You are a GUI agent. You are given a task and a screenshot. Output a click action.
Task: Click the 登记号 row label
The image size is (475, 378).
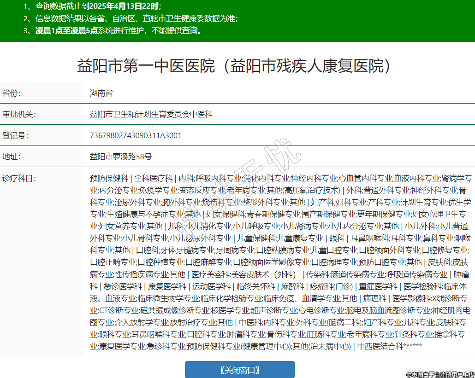(x=15, y=135)
